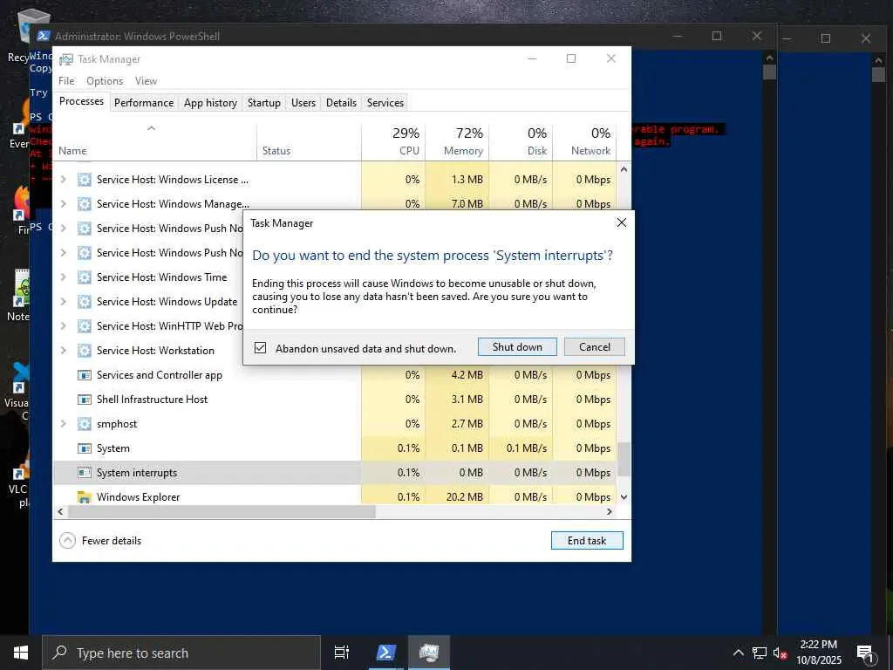Expand Service Host: Windows Manage row
This screenshot has width=893, height=670.
[63, 204]
